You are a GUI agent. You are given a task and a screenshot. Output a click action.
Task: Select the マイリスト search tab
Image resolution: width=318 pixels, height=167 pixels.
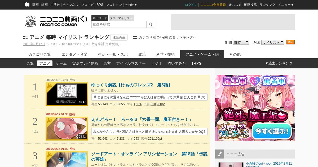tap(125, 18)
